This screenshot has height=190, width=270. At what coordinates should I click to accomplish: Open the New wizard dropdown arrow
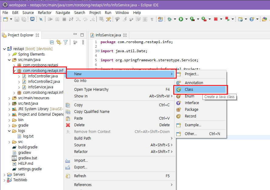click(11, 19)
